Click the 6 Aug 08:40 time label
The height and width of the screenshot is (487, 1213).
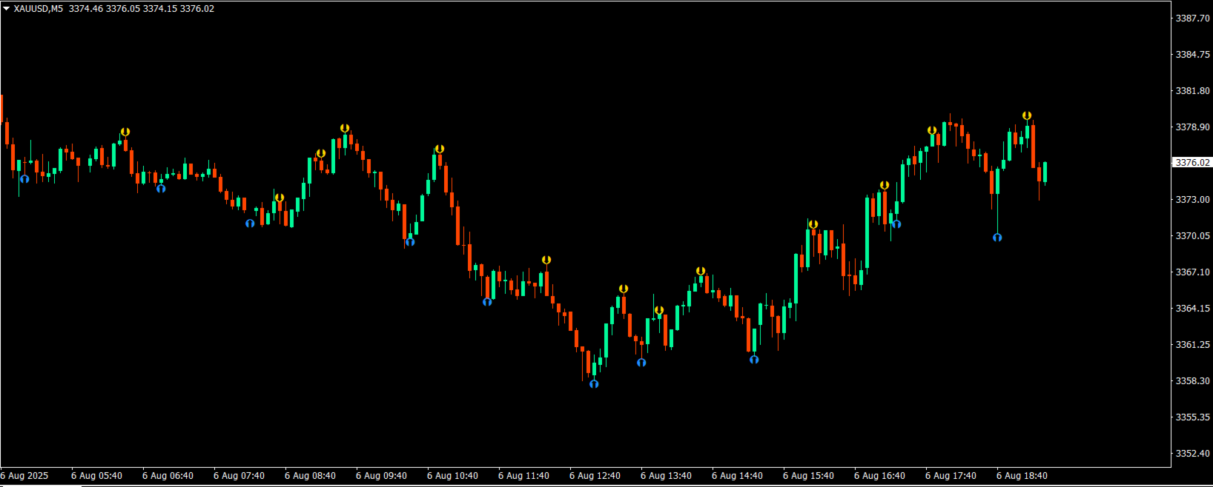(310, 476)
